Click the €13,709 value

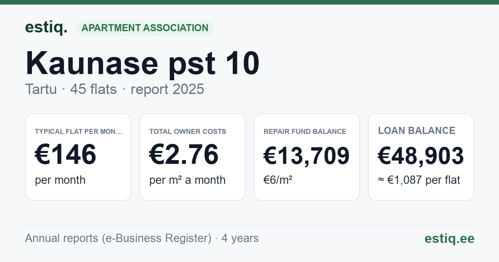coord(306,156)
